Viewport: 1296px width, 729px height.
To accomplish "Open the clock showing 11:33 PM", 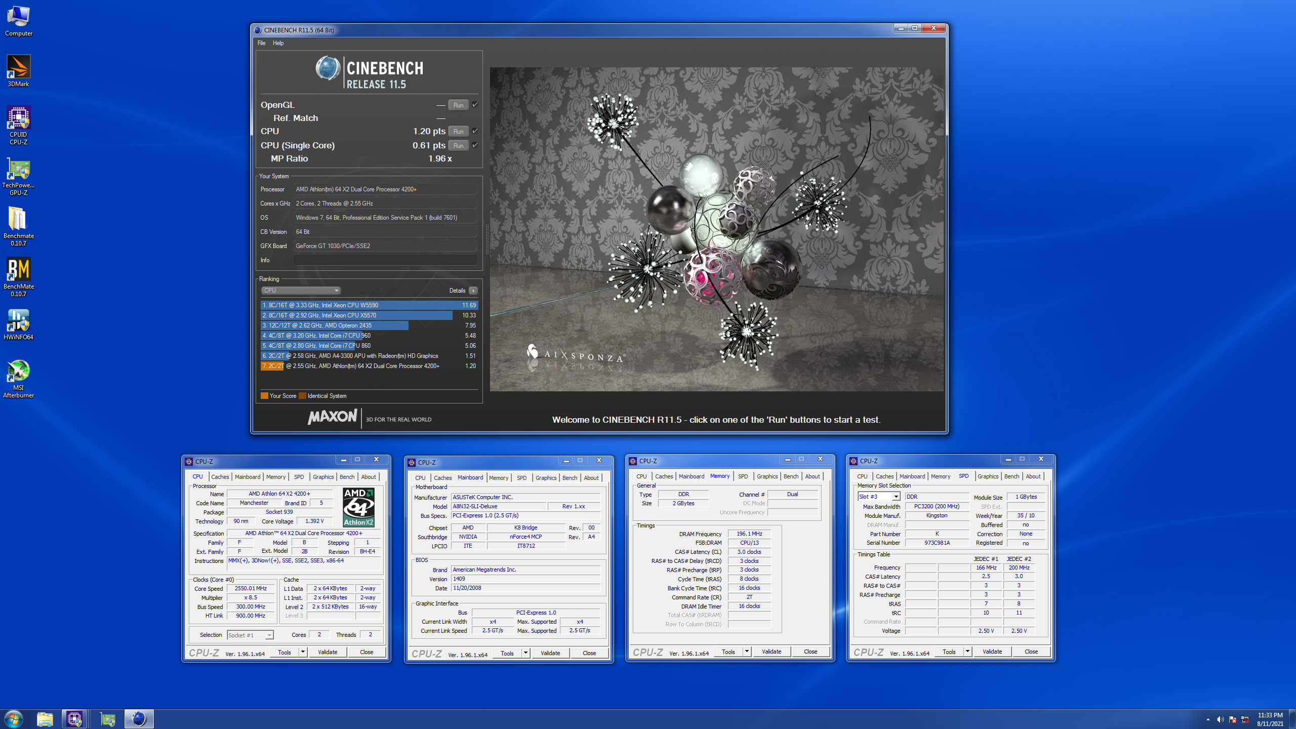I will [x=1270, y=719].
